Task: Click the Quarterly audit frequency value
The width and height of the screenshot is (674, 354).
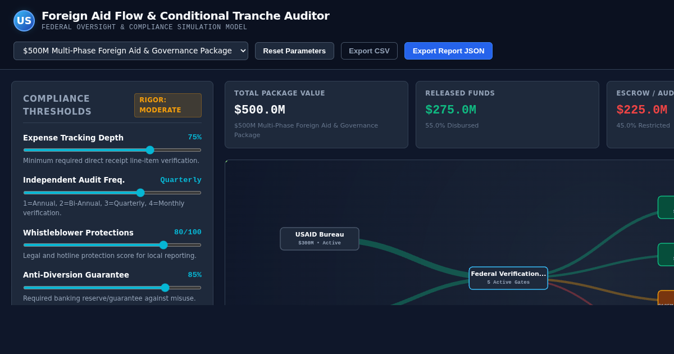Action: (181, 180)
